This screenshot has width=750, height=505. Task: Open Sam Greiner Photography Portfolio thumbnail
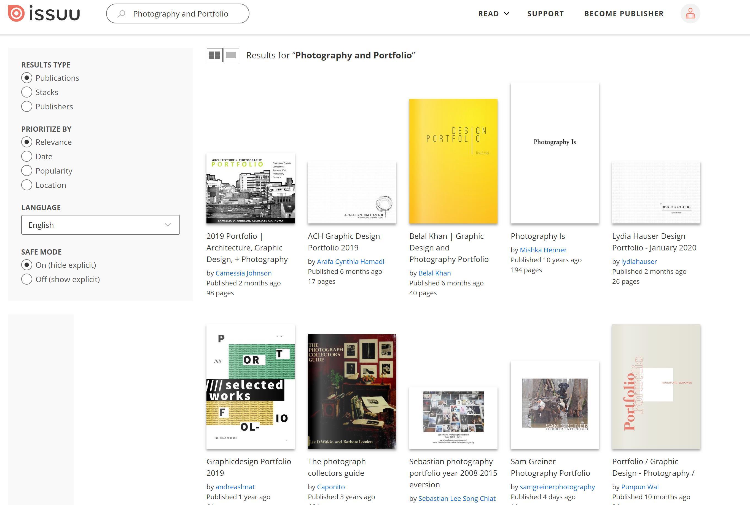pyautogui.click(x=555, y=404)
